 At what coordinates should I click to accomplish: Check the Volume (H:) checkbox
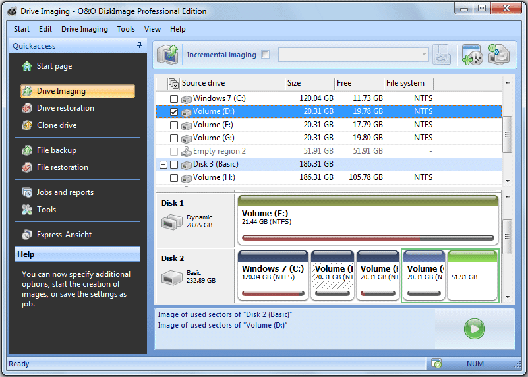(x=174, y=178)
